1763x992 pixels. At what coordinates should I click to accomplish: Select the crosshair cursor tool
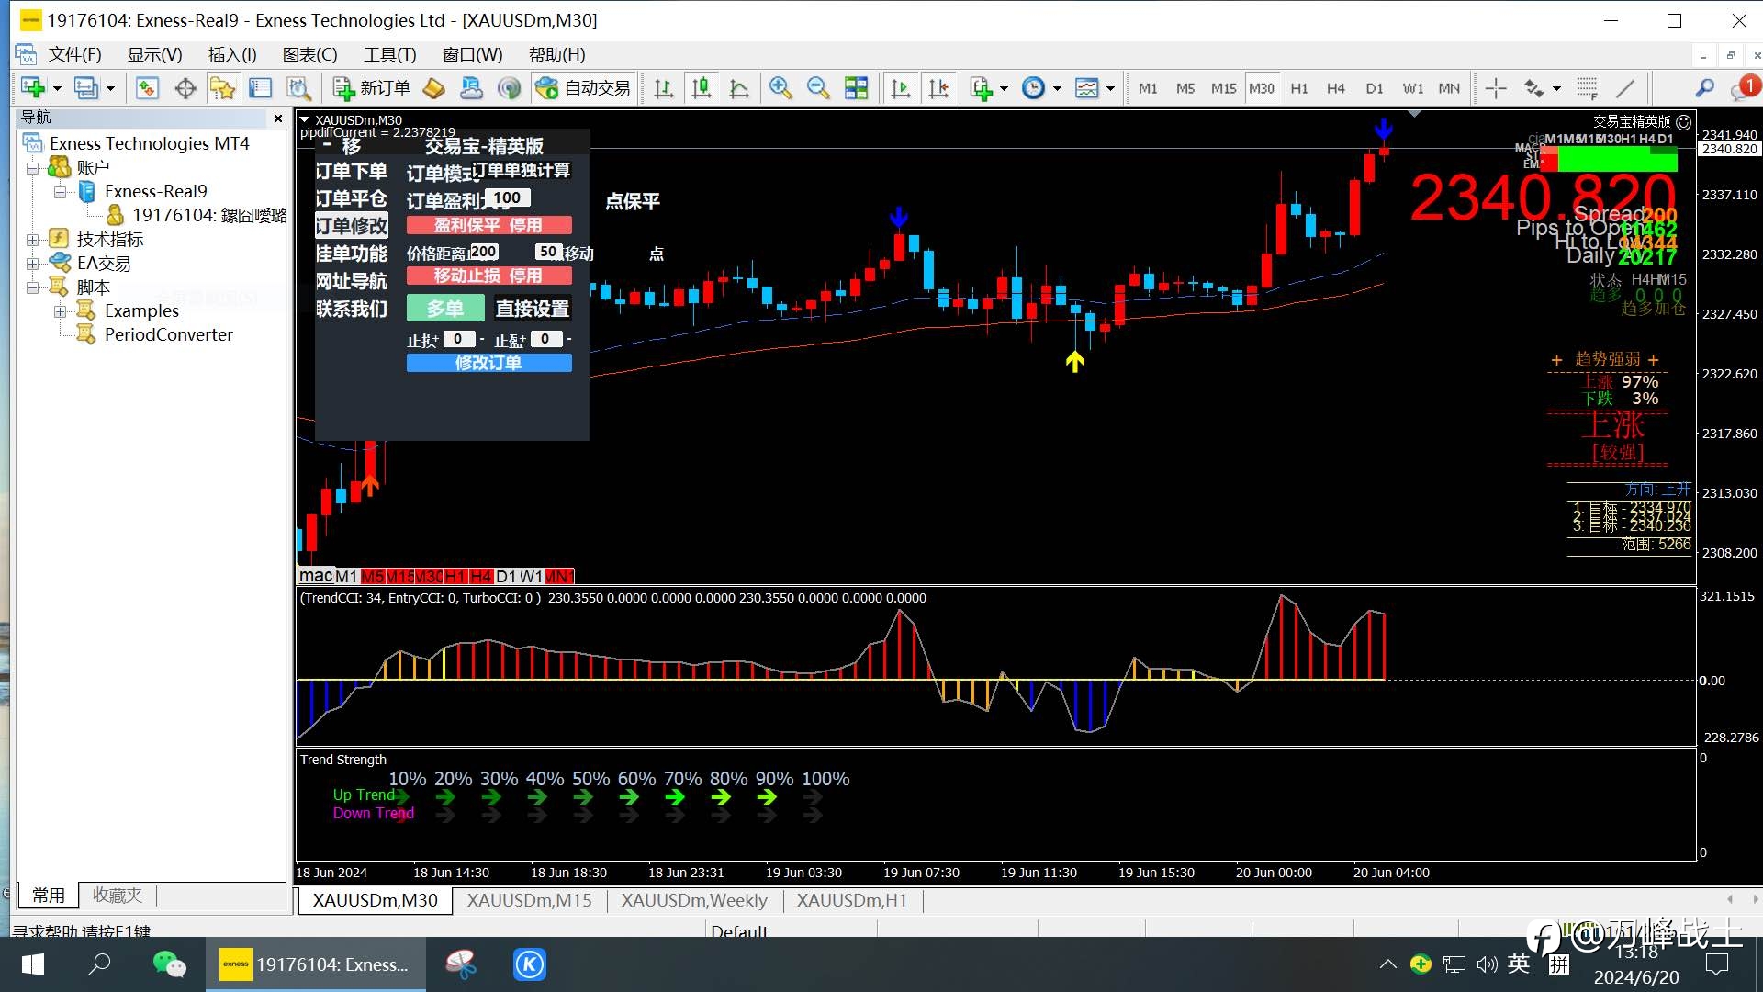coord(1495,88)
